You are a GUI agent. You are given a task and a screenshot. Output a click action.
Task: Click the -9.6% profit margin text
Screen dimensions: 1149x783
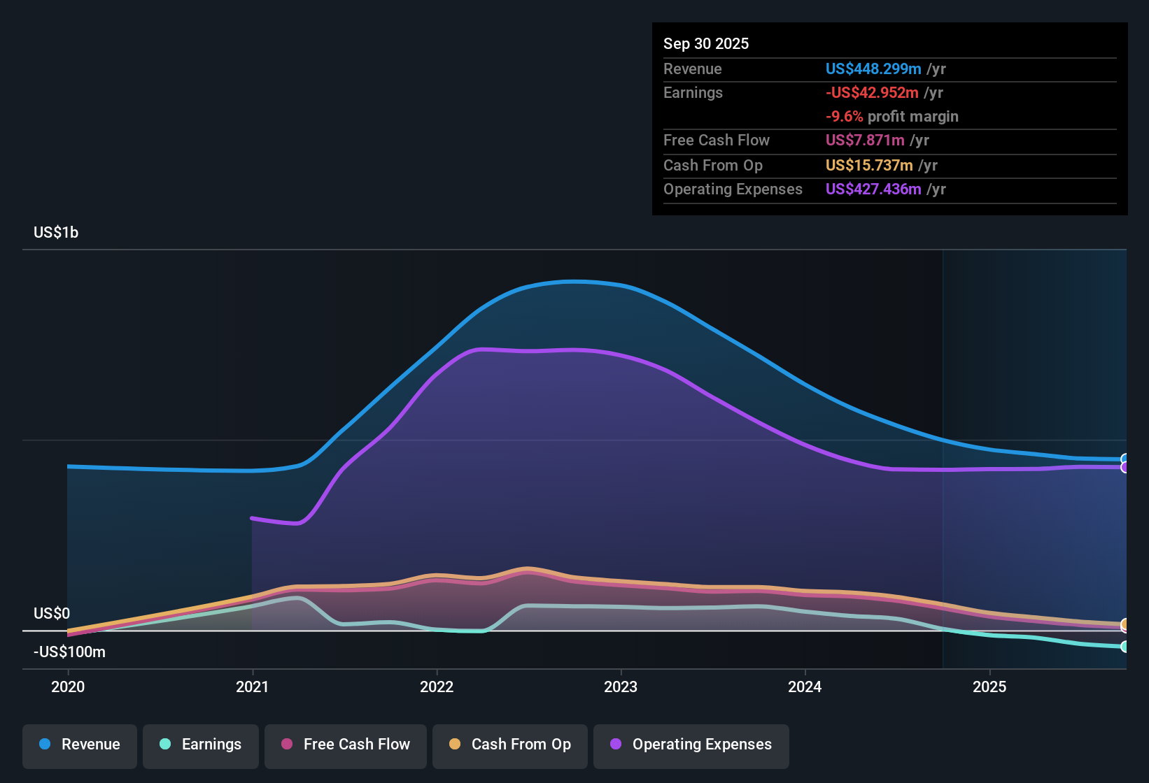[892, 117]
